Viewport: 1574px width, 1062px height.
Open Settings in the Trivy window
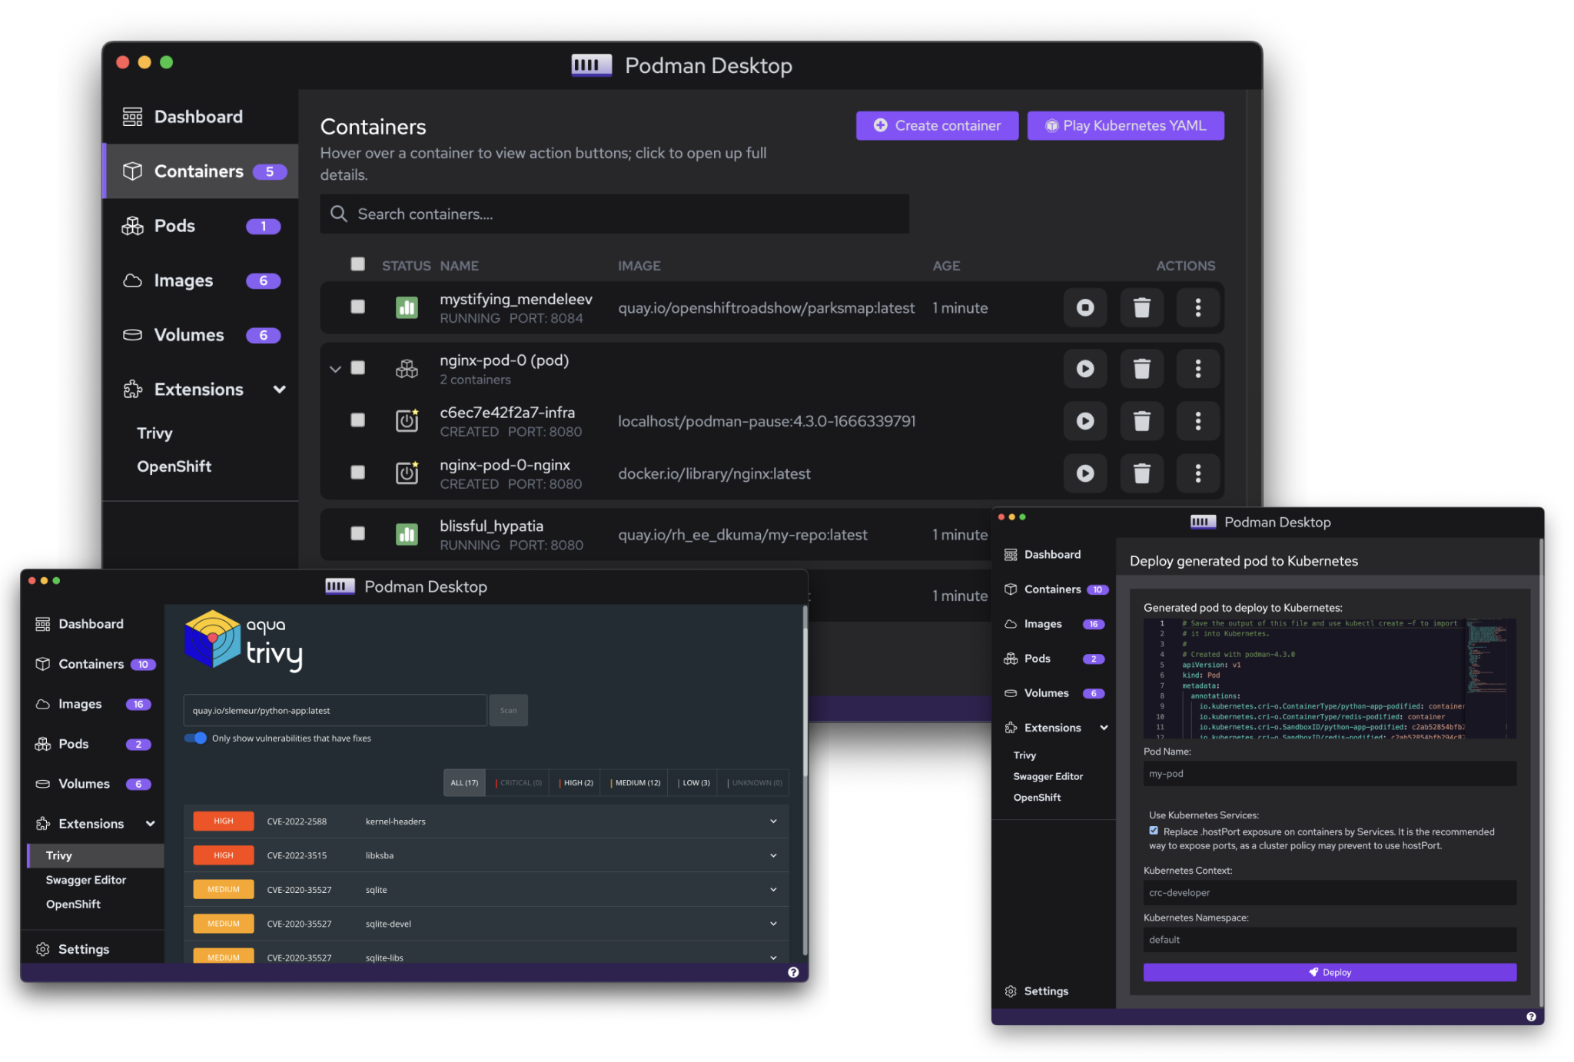click(x=83, y=949)
